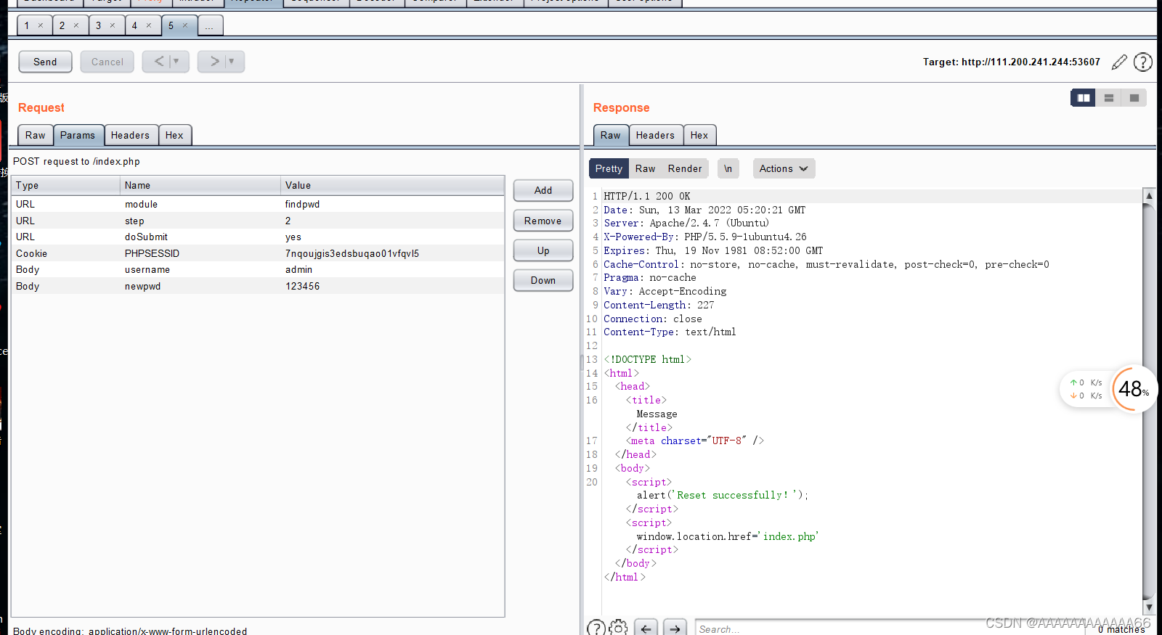Click the HTTP/1.1 200 OK status line
Viewport: 1162px width, 635px height.
coord(647,196)
